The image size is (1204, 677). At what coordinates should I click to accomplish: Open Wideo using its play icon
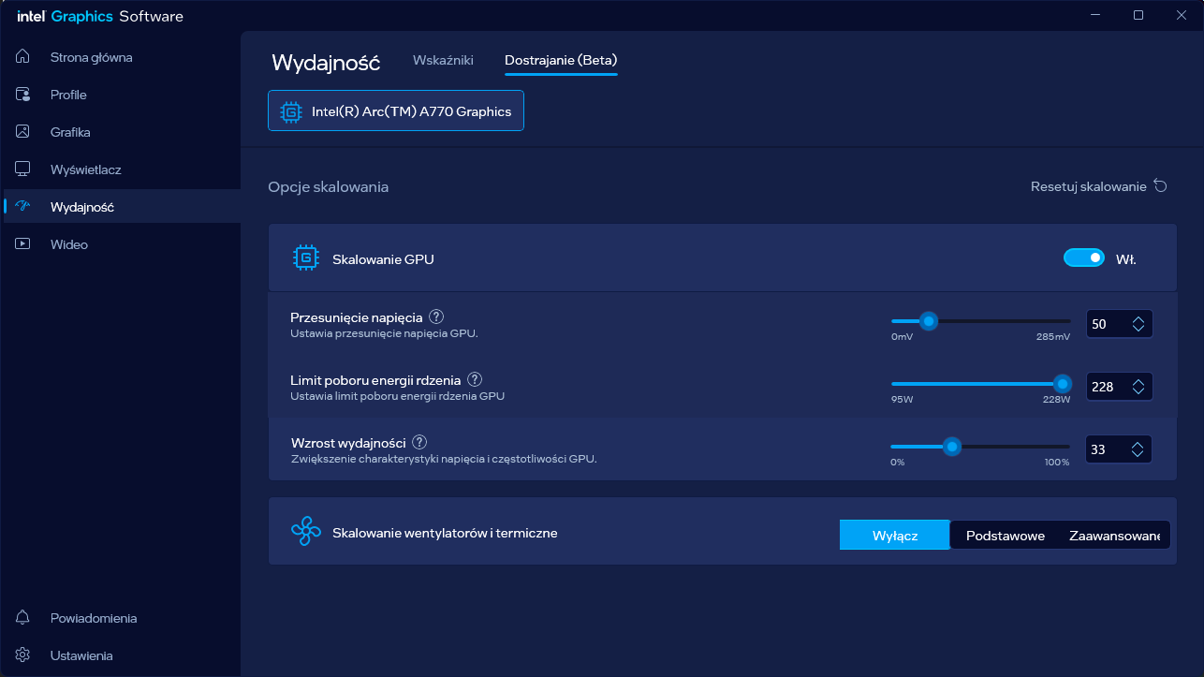[23, 244]
